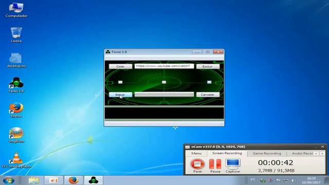Open the Faraó taskbar button
Viewport: 329px width, 185px height.
click(94, 180)
